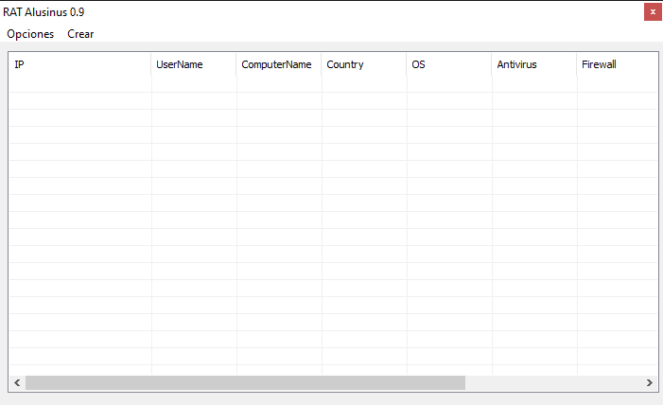Click divider between IP and UserName headers
This screenshot has height=405, width=663.
click(151, 64)
